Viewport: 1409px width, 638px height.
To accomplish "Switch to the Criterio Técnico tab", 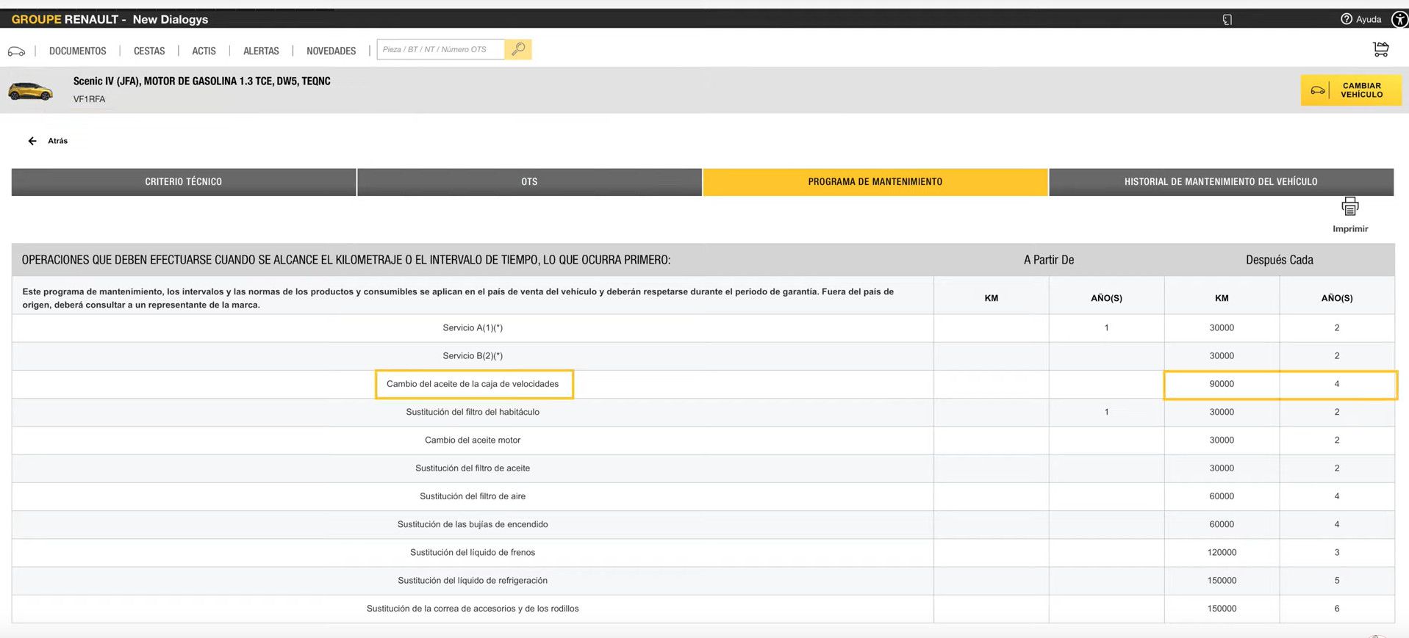I will coord(184,182).
